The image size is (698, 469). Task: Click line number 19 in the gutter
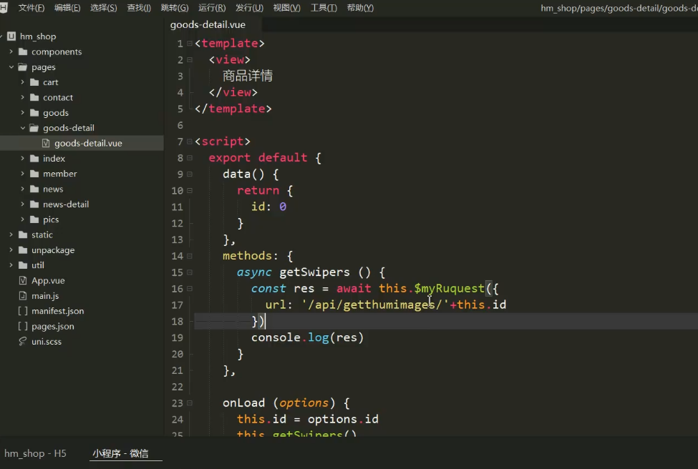coord(177,338)
